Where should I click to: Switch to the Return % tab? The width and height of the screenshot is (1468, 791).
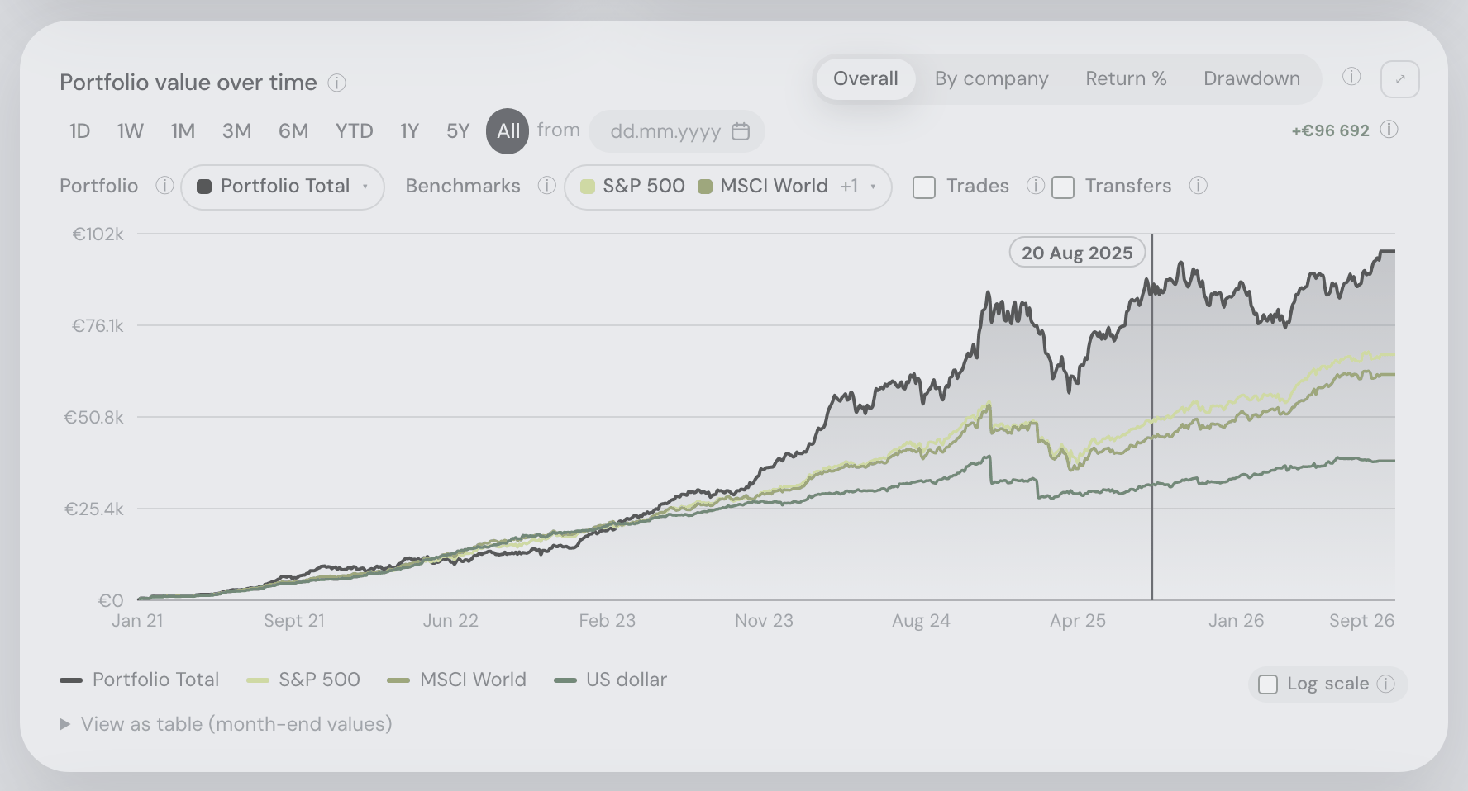pos(1126,78)
